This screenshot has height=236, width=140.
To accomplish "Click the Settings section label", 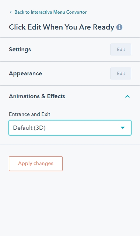I will pos(20,49).
